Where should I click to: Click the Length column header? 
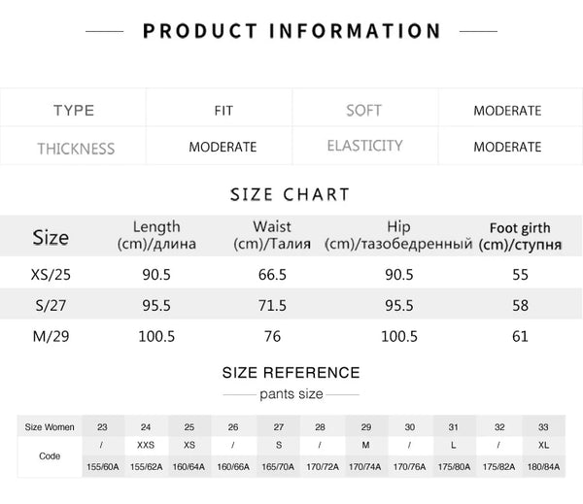(156, 234)
